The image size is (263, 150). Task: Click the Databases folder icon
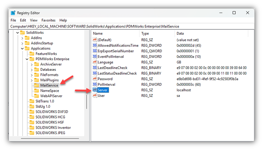point(37,69)
